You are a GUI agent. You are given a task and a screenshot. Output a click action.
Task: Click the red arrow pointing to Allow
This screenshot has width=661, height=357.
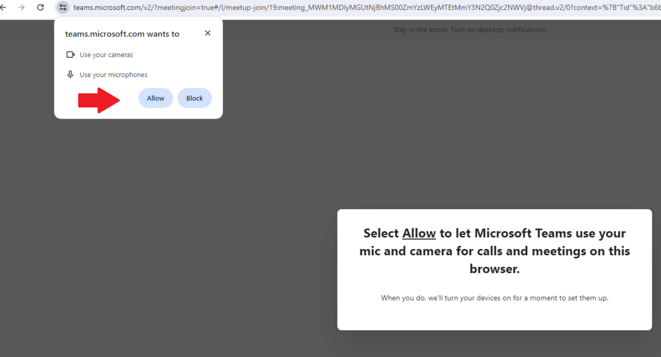point(99,100)
